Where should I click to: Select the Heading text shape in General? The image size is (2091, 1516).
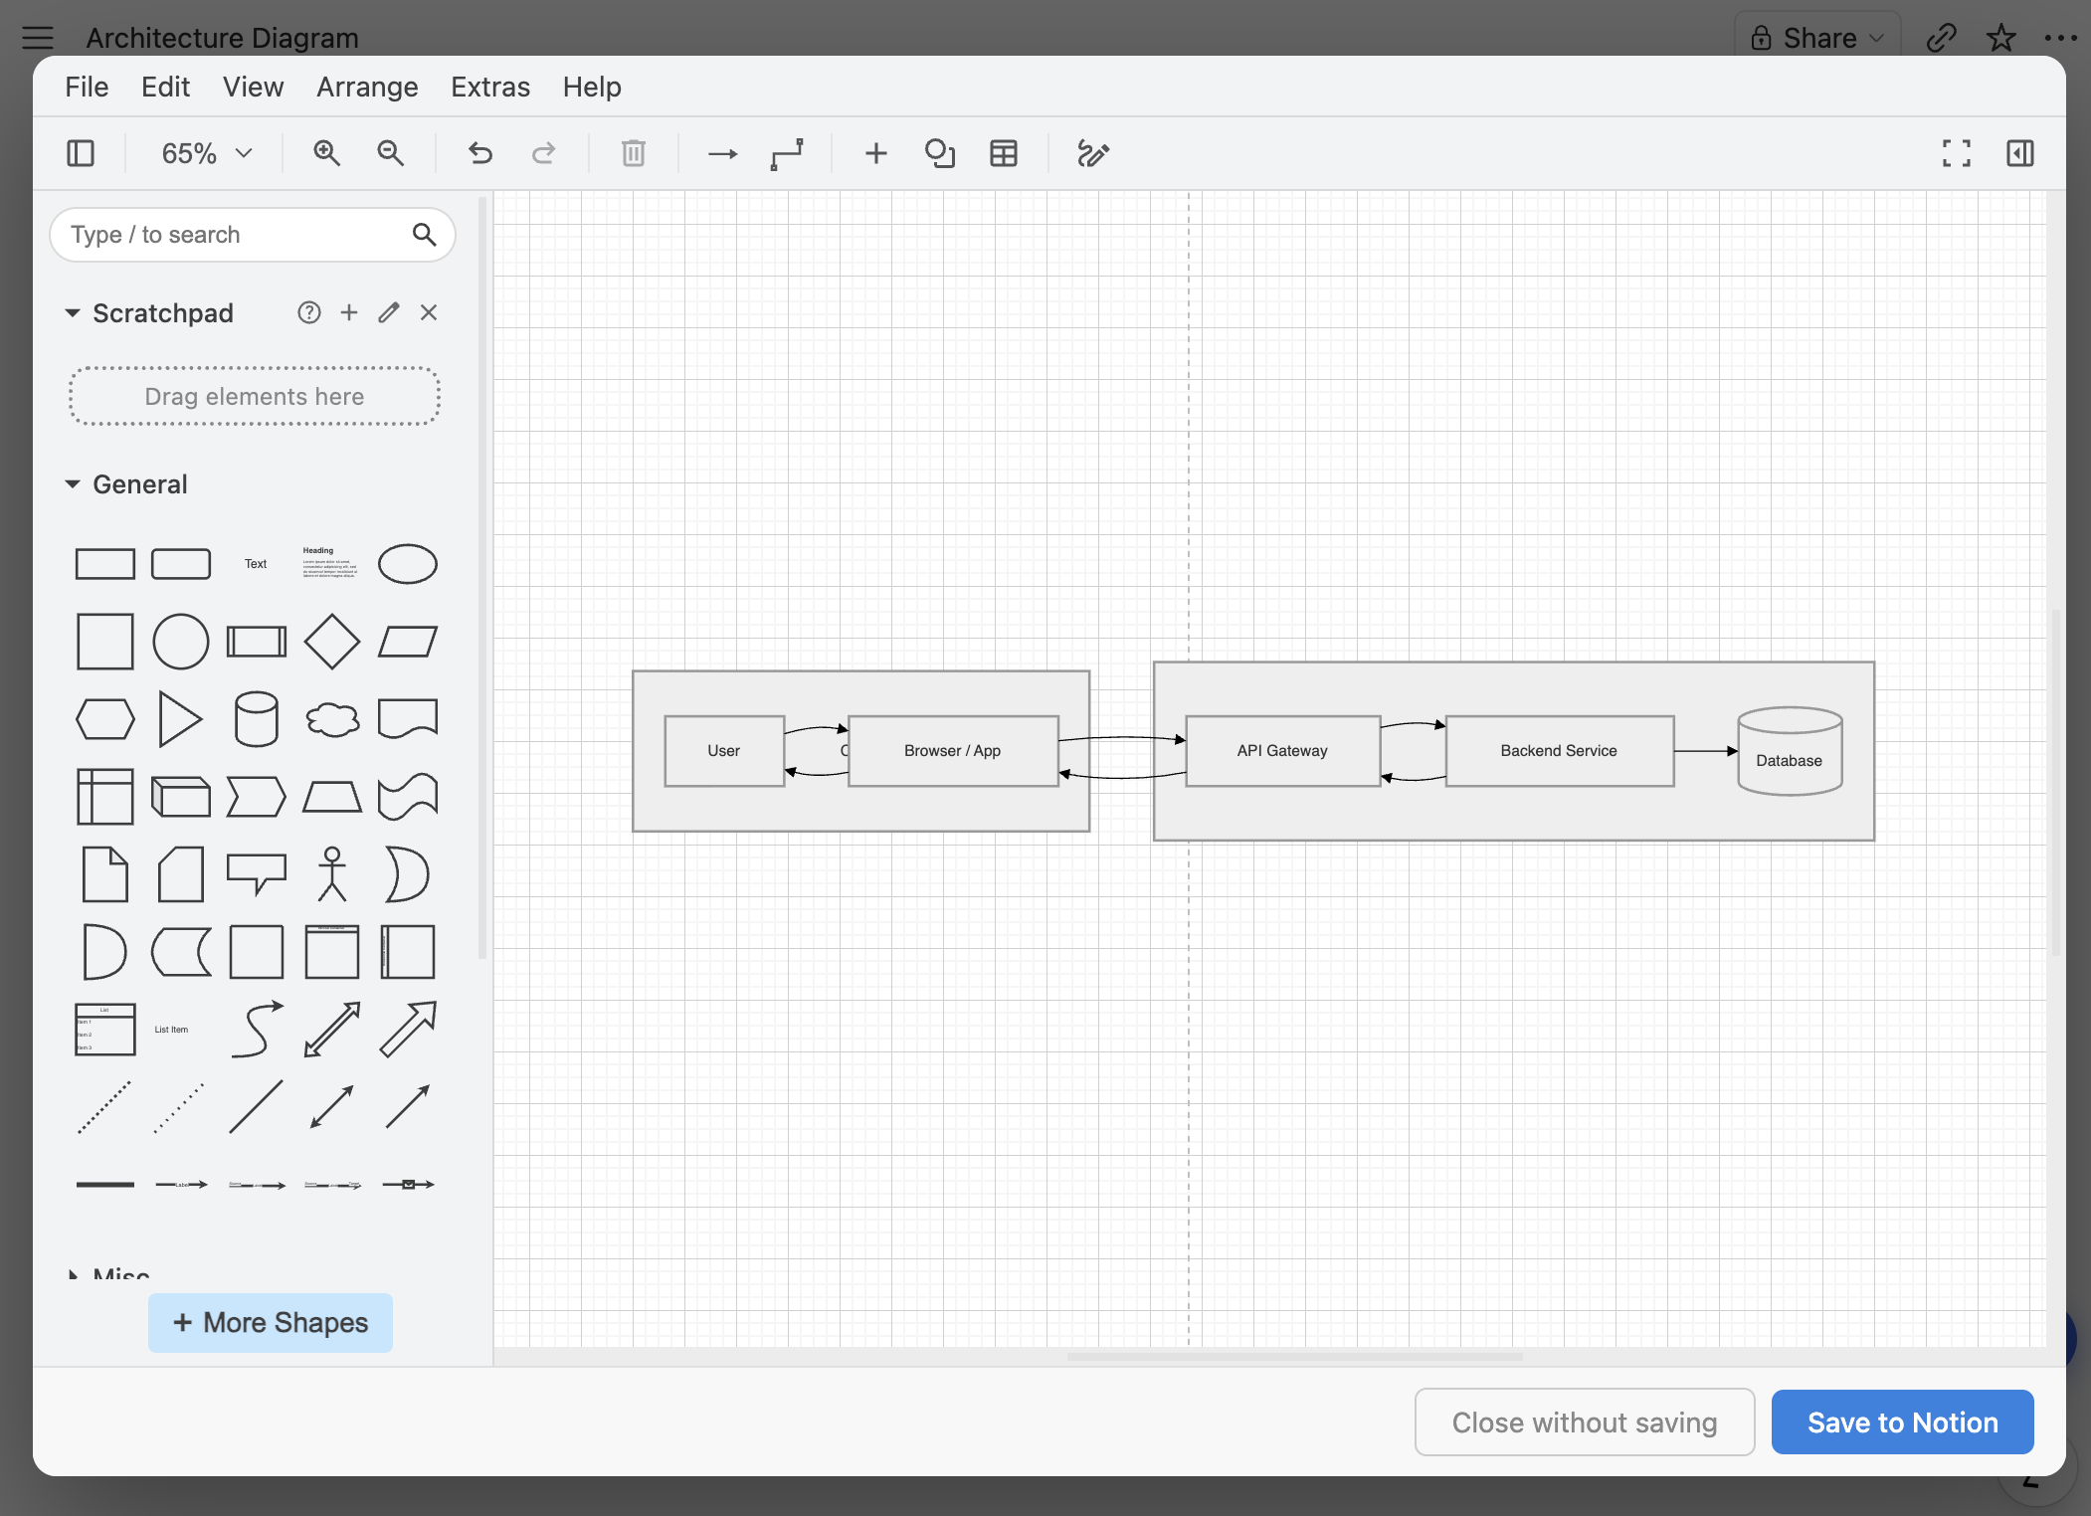click(330, 563)
